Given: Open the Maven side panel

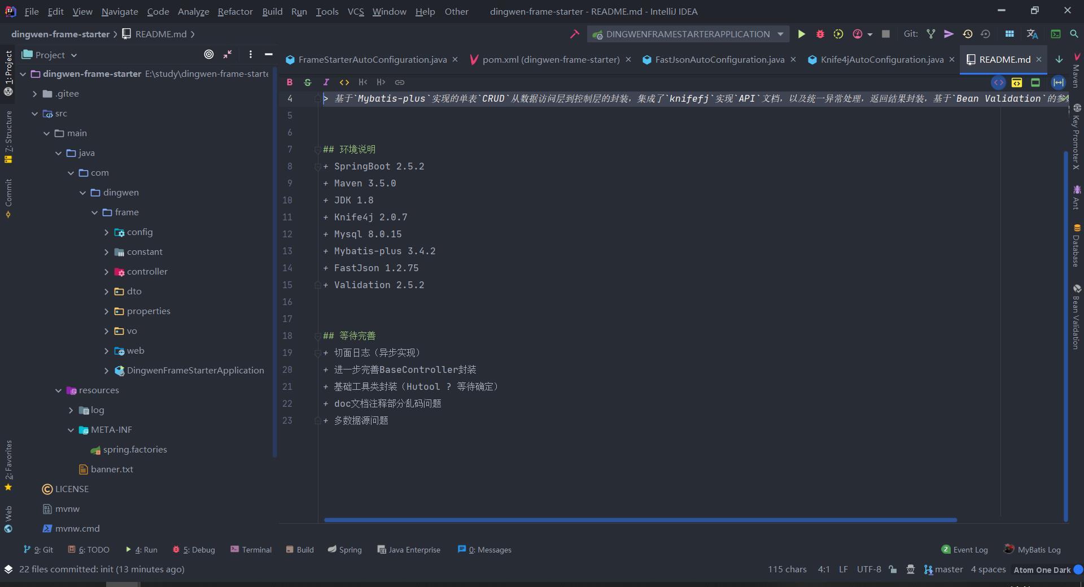Looking at the screenshot, I should point(1077,71).
